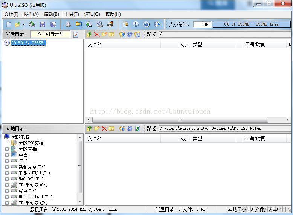Select 我的ISO文档 in local tree
Image resolution: width=293 pixels, height=215 pixels.
coord(31,143)
